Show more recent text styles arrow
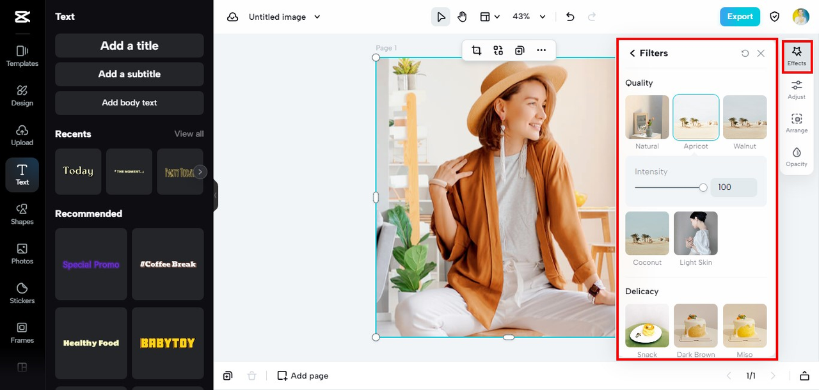This screenshot has width=819, height=390. coord(201,171)
